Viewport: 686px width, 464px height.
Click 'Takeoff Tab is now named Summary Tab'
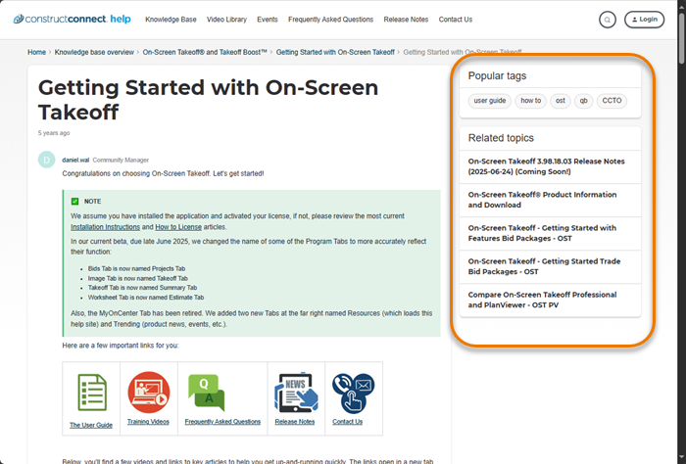[x=143, y=288]
